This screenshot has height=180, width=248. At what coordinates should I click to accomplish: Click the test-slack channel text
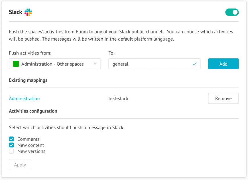[x=118, y=99]
